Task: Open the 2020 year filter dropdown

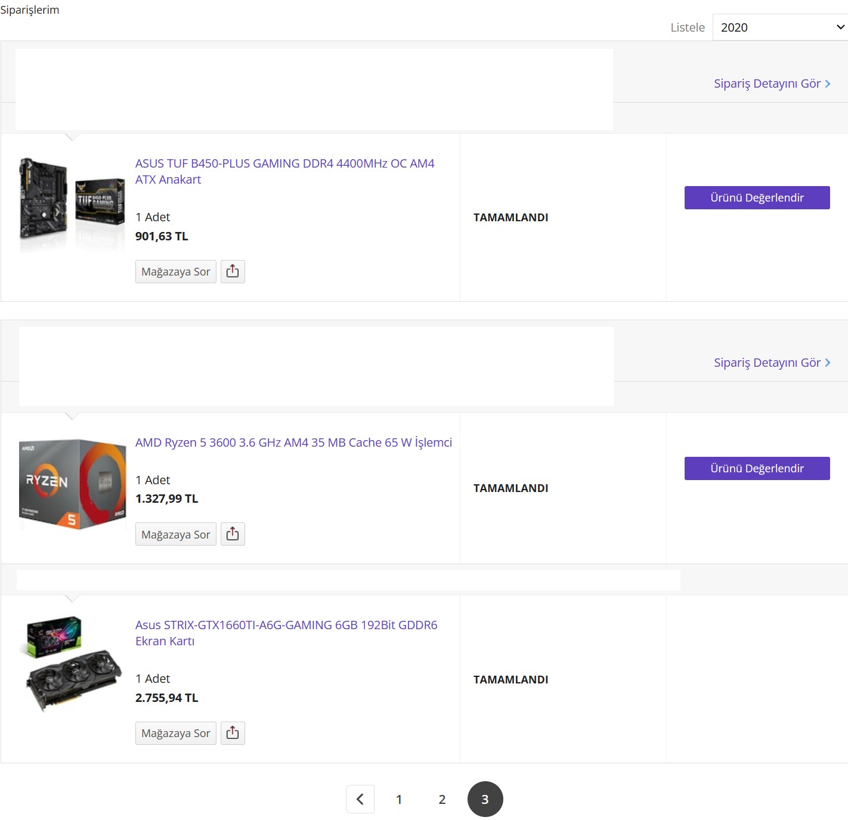Action: [780, 27]
